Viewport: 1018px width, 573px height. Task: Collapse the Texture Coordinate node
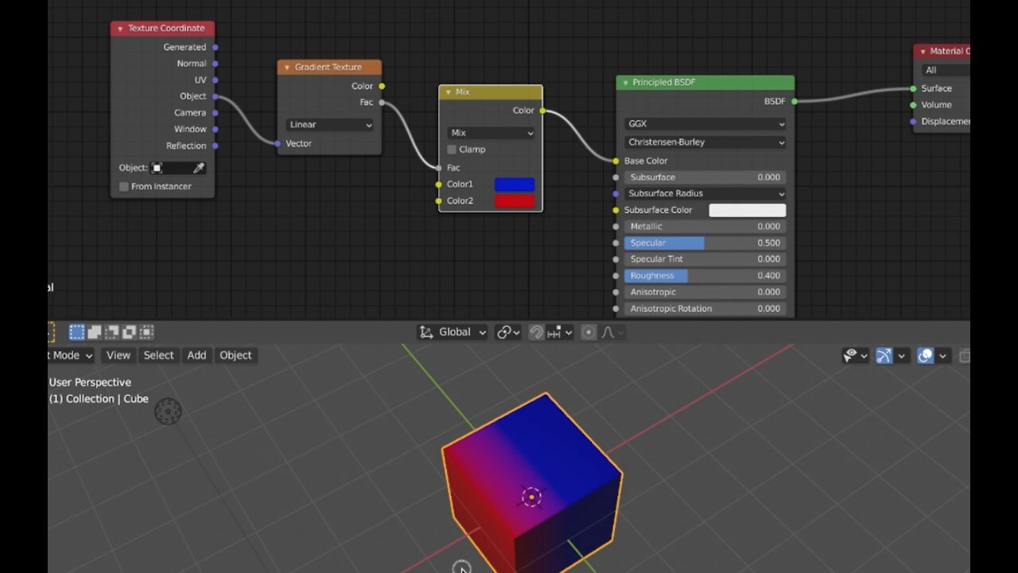tap(121, 29)
